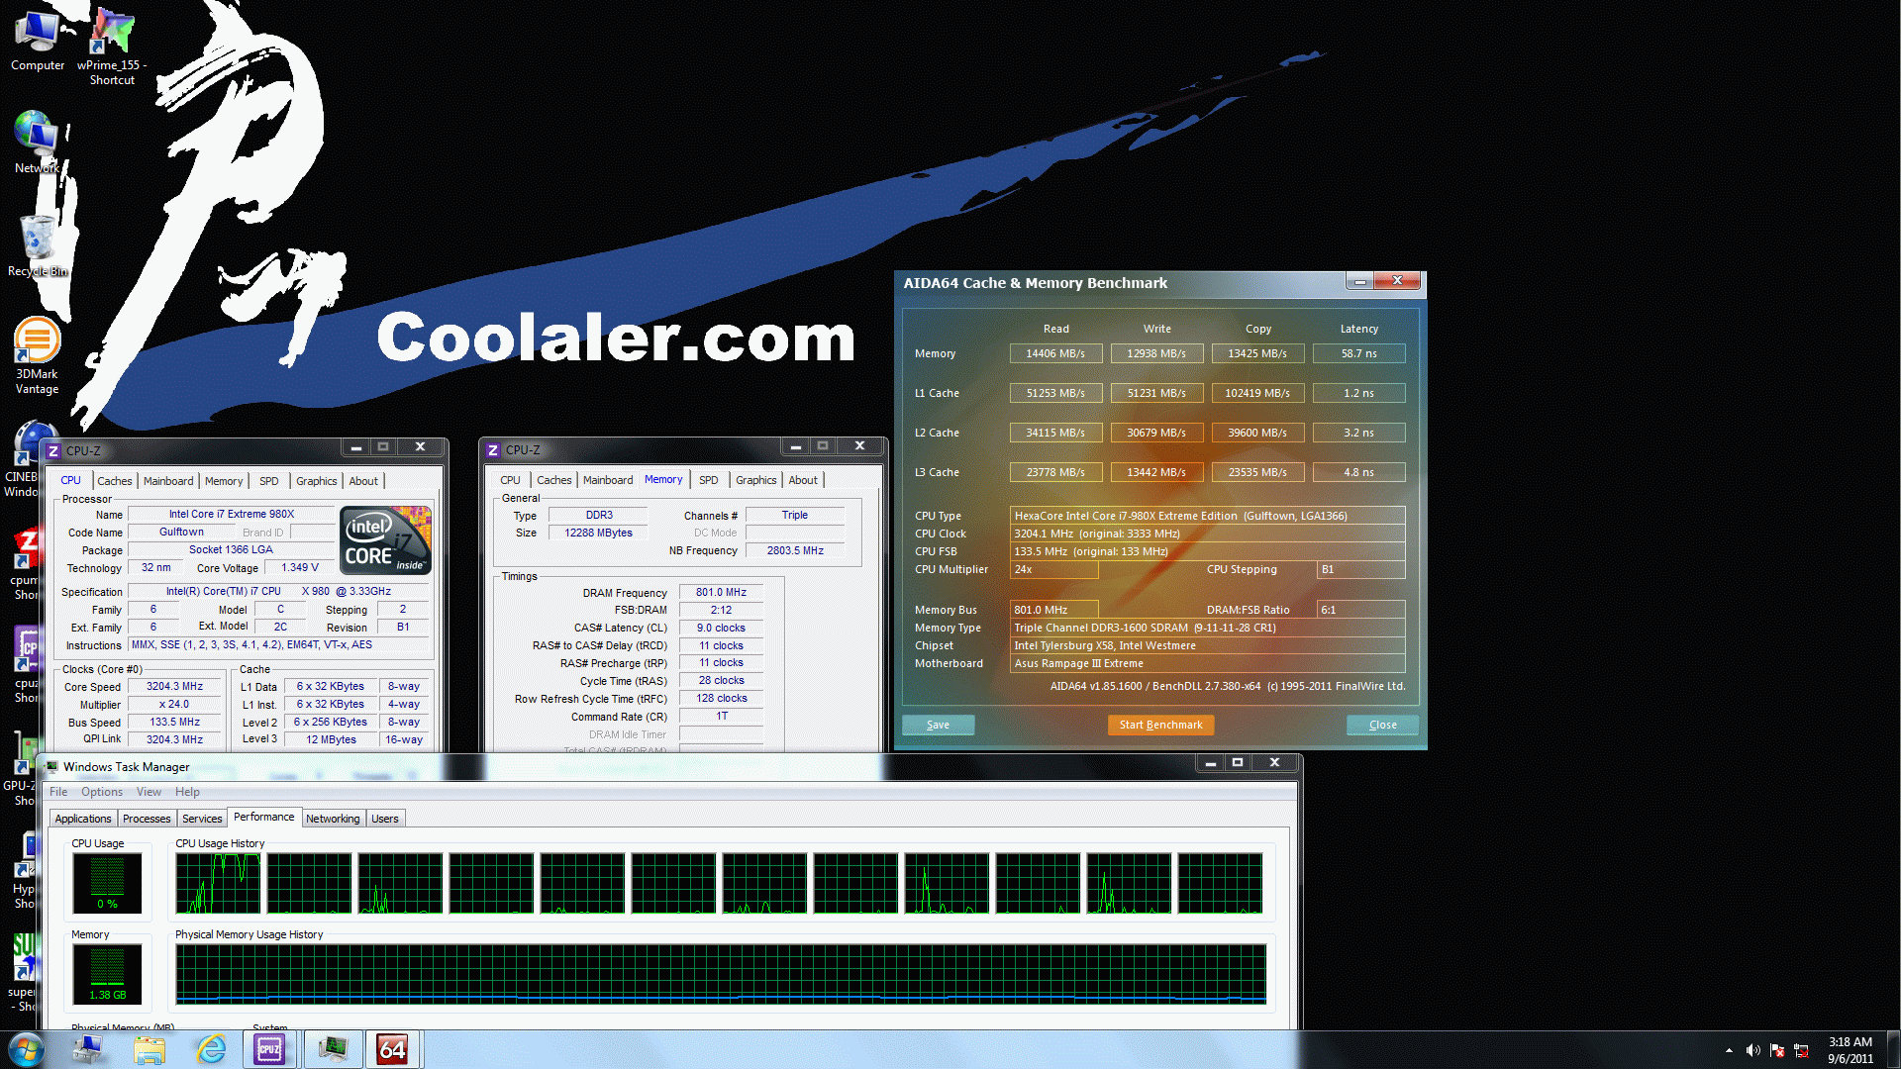Click the taskbar computer management icon
Viewport: 1901px width, 1069px height.
click(88, 1049)
